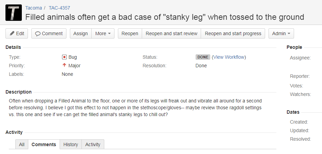Open the History tab

point(71,144)
